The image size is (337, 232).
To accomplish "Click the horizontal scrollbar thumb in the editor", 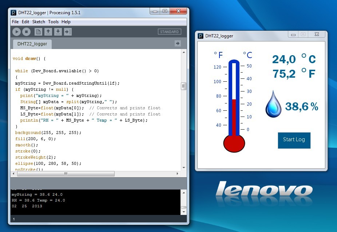I will pos(66,174).
